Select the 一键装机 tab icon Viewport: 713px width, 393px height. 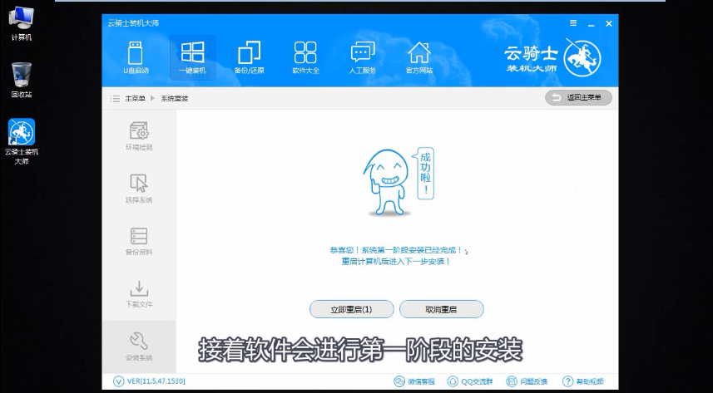tap(192, 57)
